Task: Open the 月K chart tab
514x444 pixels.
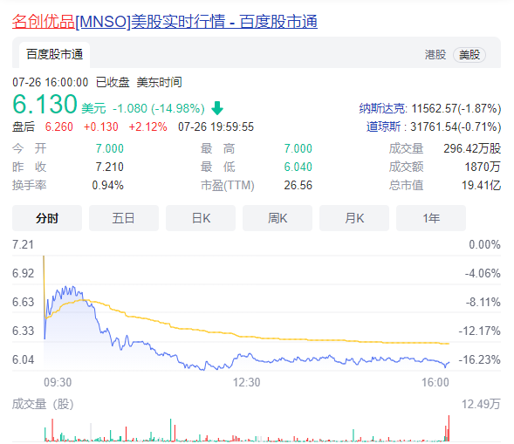Action: [354, 218]
